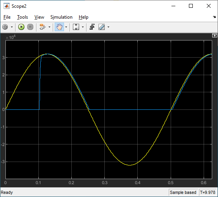Click the dock arrow at menu bar right
The height and width of the screenshot is (197, 218).
214,17
